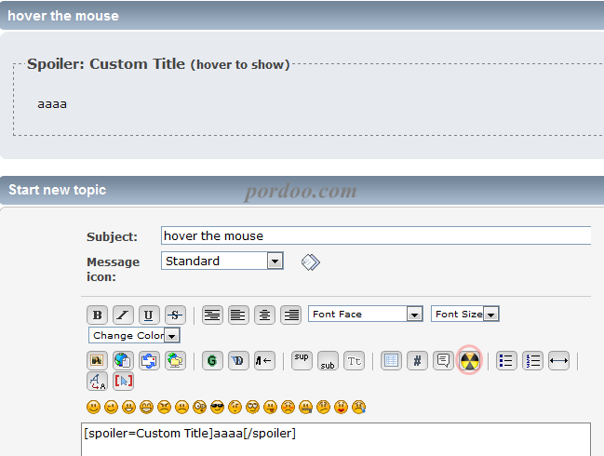
Task: Open the Font Size dropdown
Action: coord(465,315)
